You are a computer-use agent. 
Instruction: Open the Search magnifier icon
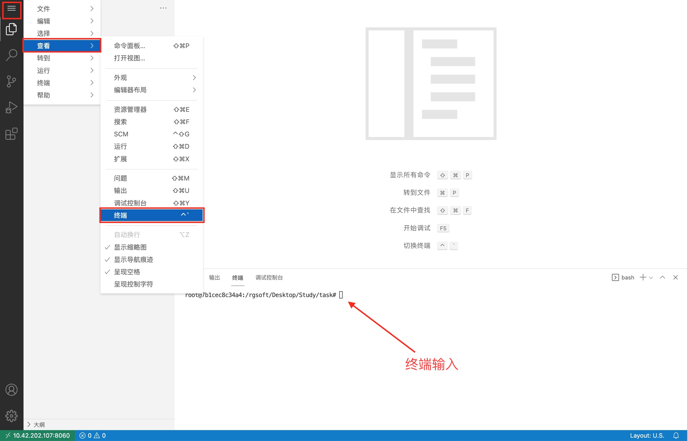pyautogui.click(x=11, y=55)
